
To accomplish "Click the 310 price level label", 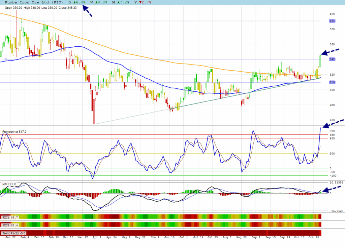I will (x=332, y=82).
